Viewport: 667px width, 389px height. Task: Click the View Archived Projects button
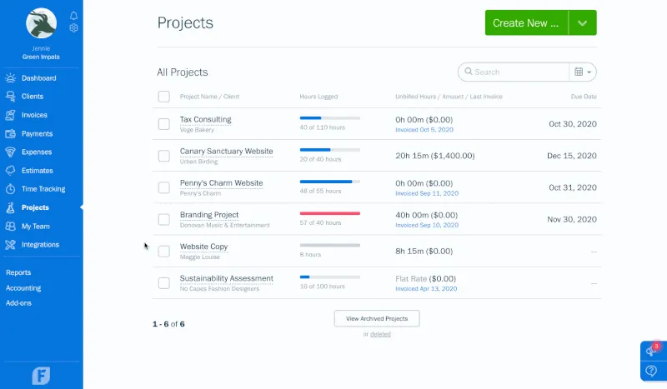coord(377,318)
